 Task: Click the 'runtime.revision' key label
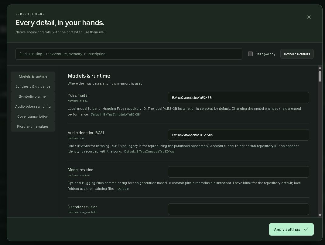pyautogui.click(x=80, y=175)
